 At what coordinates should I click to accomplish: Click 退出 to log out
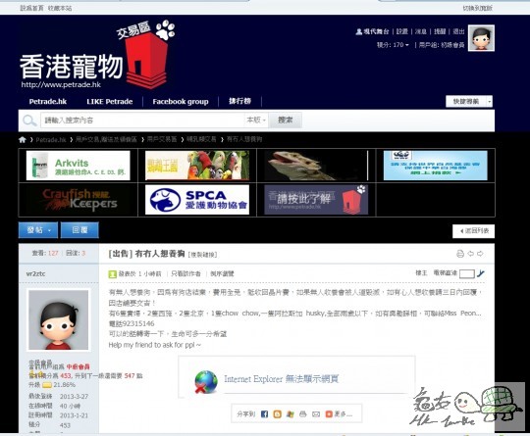click(x=458, y=31)
